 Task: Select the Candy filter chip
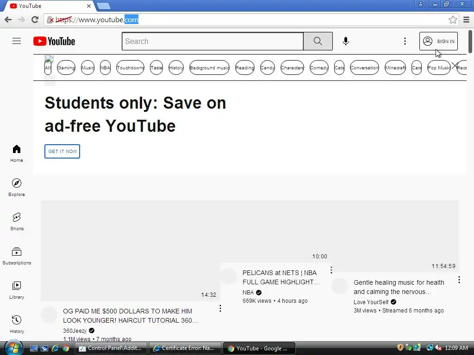coord(268,67)
